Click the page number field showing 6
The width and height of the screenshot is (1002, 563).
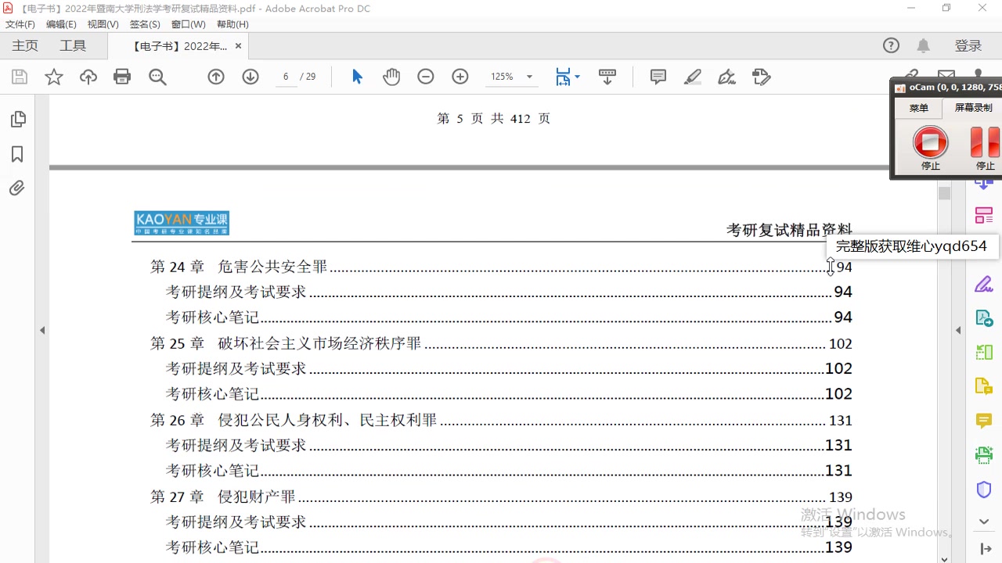click(286, 77)
